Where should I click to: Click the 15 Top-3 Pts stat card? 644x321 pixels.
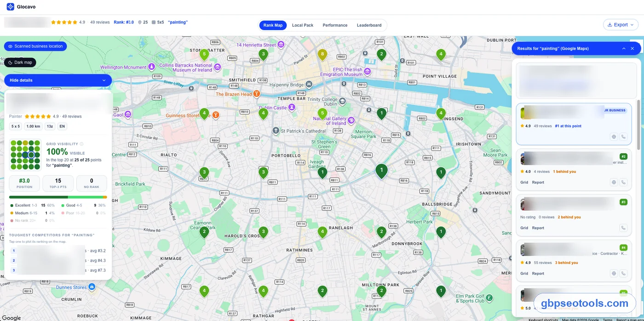tap(58, 183)
